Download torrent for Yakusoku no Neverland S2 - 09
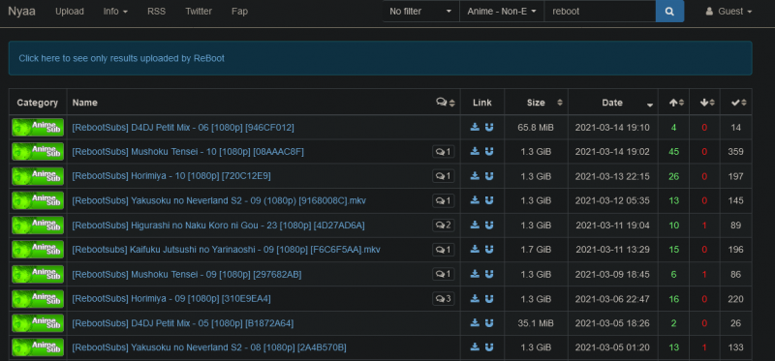The height and width of the screenshot is (361, 775). pyautogui.click(x=475, y=200)
